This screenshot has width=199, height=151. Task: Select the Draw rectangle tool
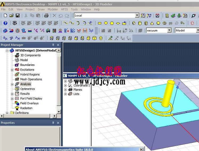pos(100,23)
